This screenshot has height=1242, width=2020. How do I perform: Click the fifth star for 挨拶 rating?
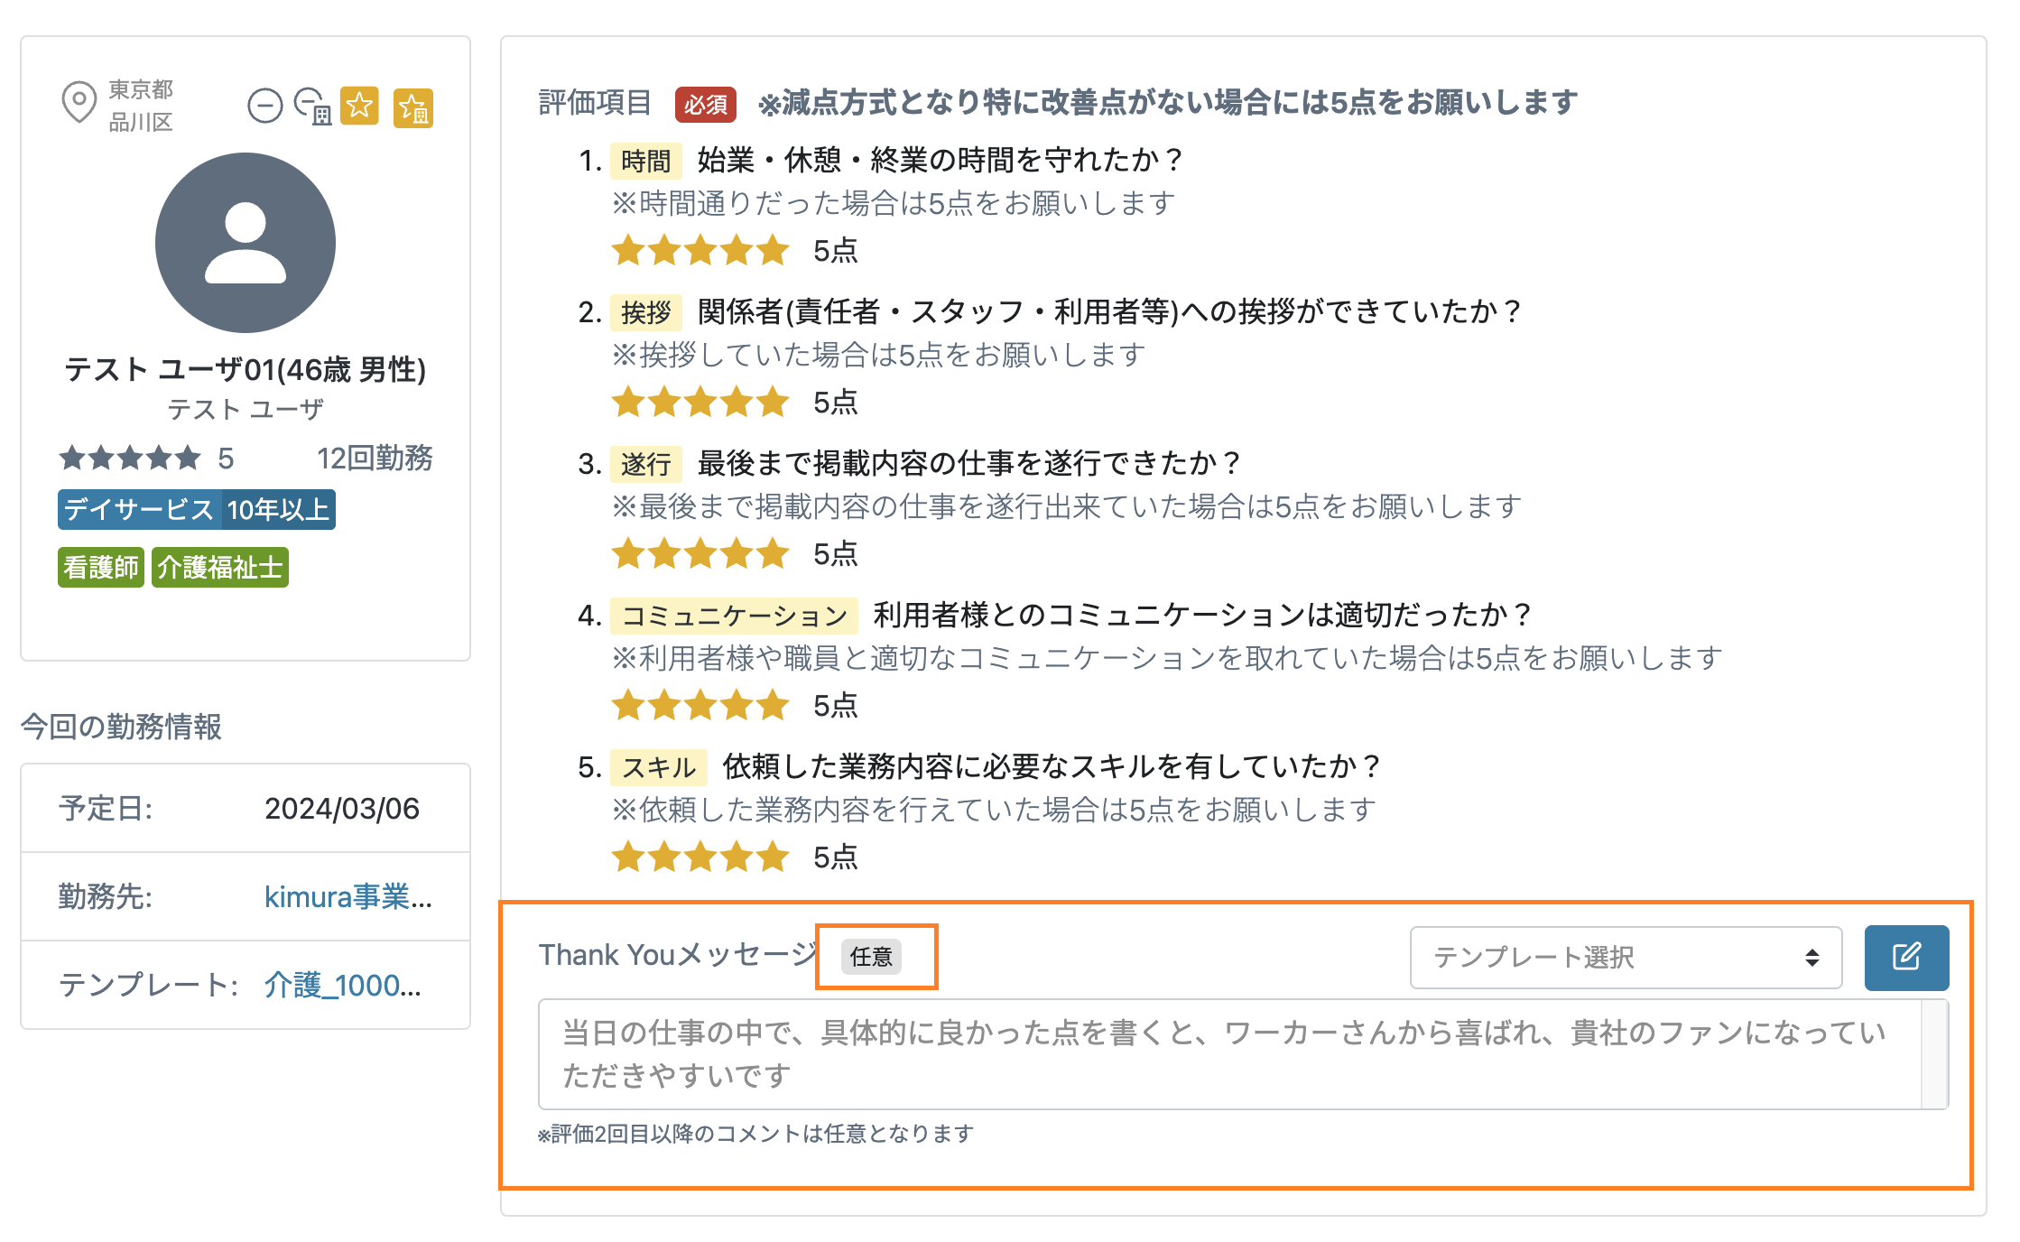[773, 402]
